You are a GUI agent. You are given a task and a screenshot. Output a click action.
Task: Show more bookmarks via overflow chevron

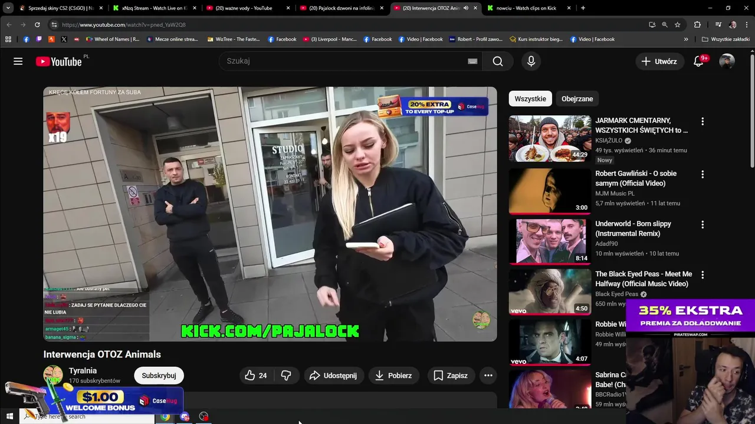tap(686, 39)
